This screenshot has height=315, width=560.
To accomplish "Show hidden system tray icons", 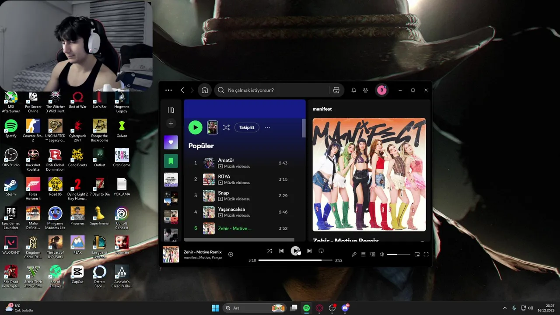I will (504, 308).
